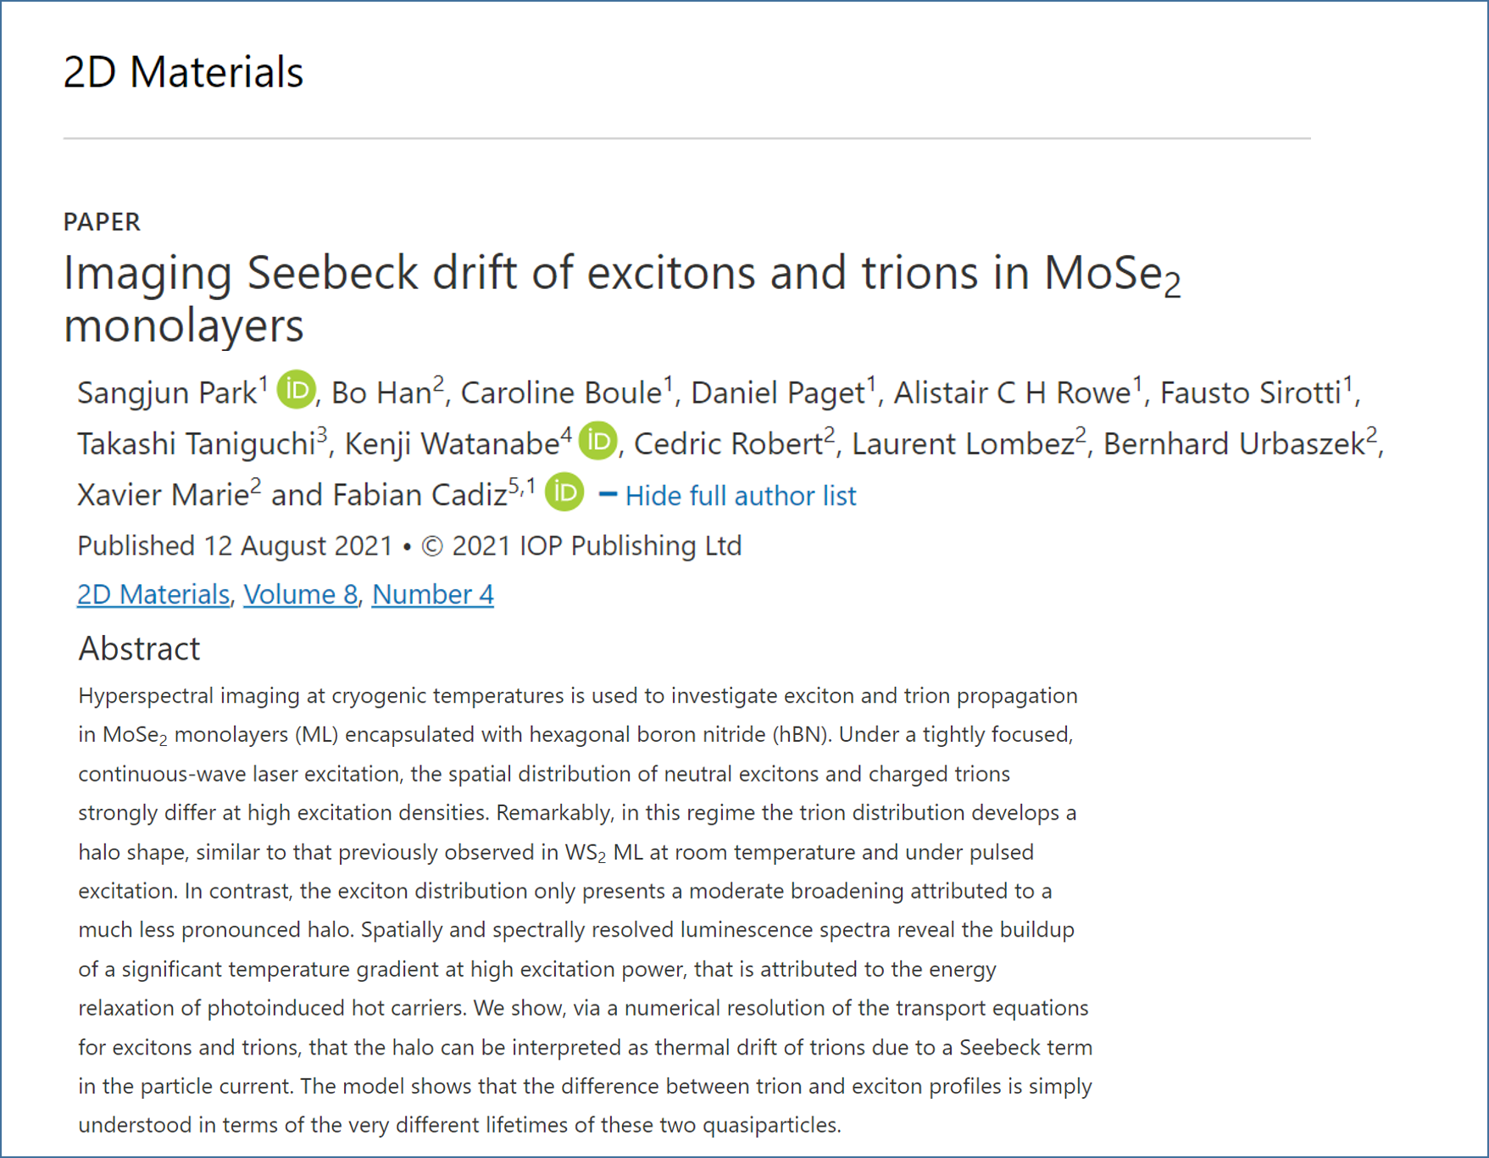Screen dimensions: 1489x1158
Task: Select author name Kenji Watanabe
Action: (452, 443)
